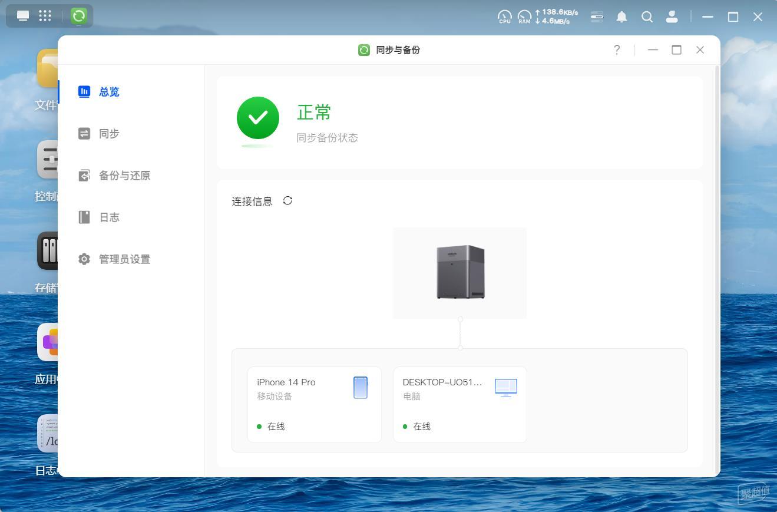Open the log center desktop icon
This screenshot has width=777, height=512.
click(48, 434)
